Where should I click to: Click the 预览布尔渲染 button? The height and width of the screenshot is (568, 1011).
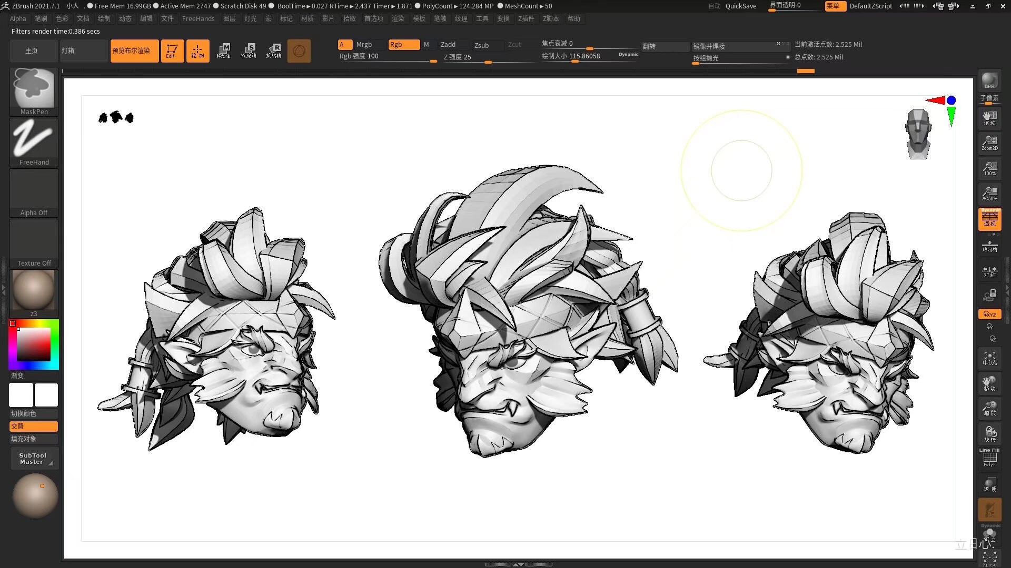tap(134, 50)
